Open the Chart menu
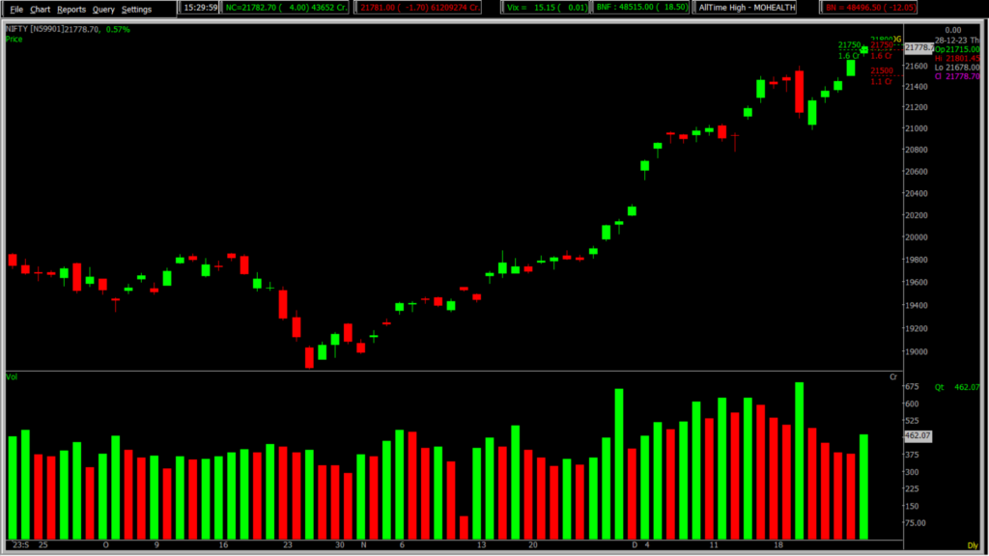Viewport: 989px width, 556px height. (40, 9)
